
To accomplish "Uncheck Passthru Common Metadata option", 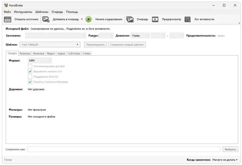I will tap(30, 82).
